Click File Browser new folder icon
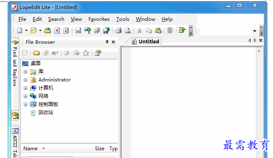273x158 pixels. [x=36, y=53]
